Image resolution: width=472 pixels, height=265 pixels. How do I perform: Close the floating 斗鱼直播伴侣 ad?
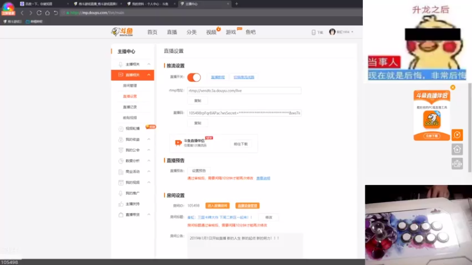coord(453,87)
